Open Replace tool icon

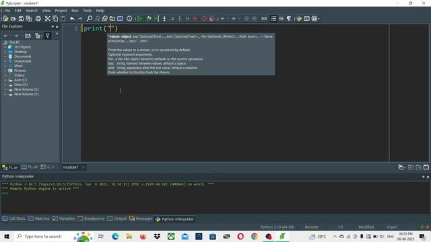[105, 19]
